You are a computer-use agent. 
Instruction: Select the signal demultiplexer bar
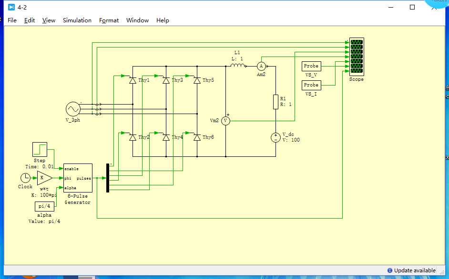(x=108, y=178)
